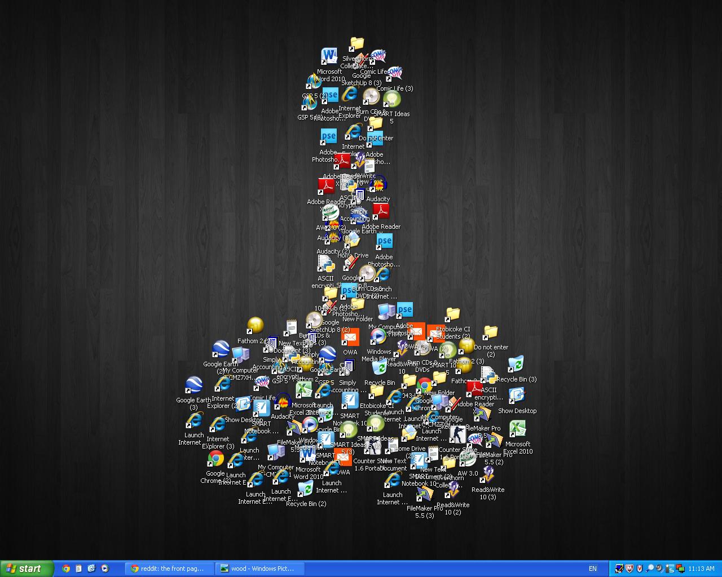Select the Internet Explorer (3) shortcut

pyautogui.click(x=218, y=424)
